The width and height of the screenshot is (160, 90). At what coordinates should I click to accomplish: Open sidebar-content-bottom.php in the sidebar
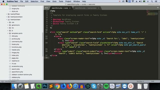(x=22, y=74)
